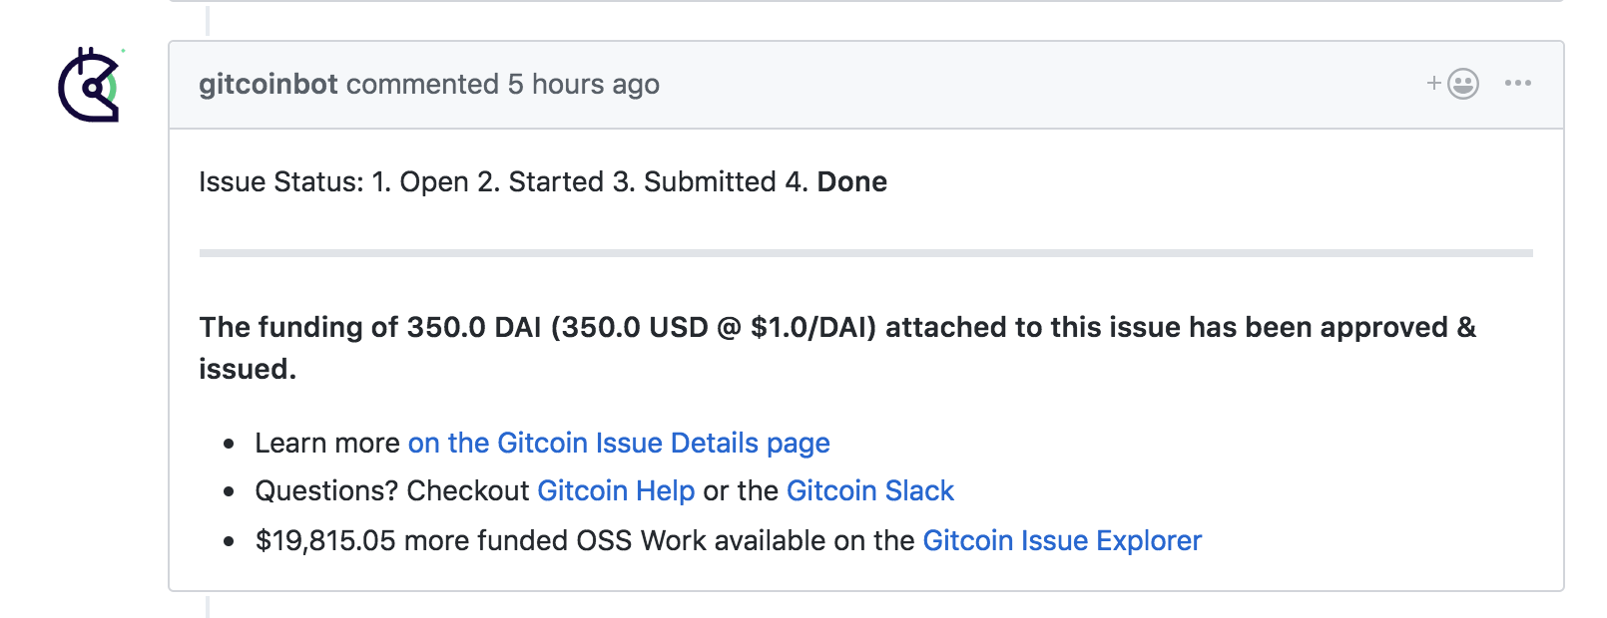Click the gitcoinbot username
The height and width of the screenshot is (618, 1607).
267,84
